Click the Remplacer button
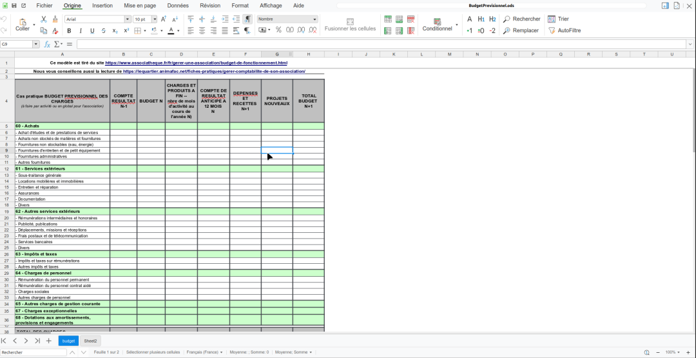Viewport: 696px width, 358px height. (521, 31)
